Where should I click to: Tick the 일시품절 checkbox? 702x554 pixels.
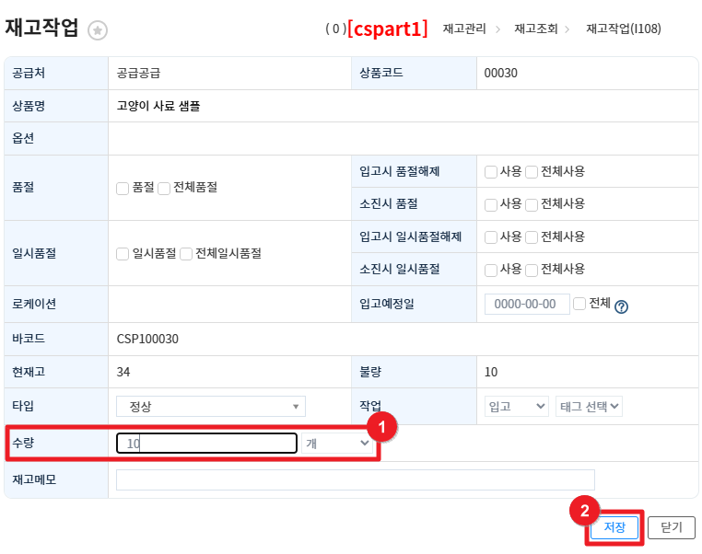coord(123,254)
